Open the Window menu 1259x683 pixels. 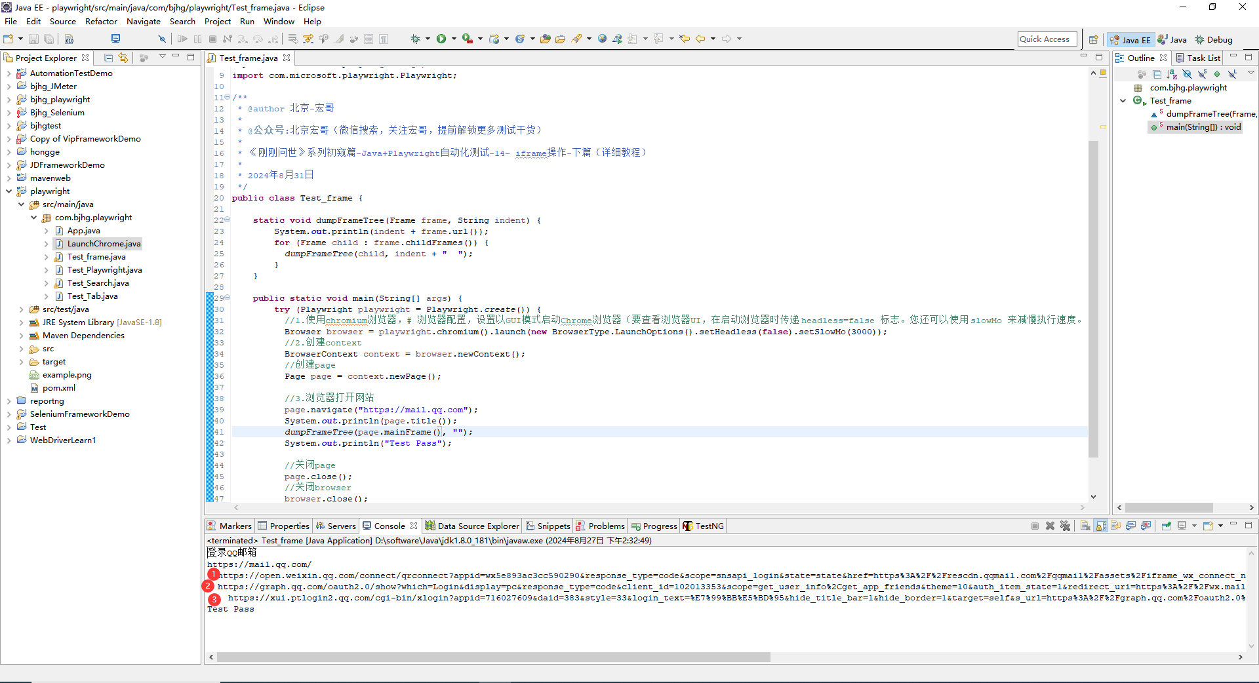[279, 22]
